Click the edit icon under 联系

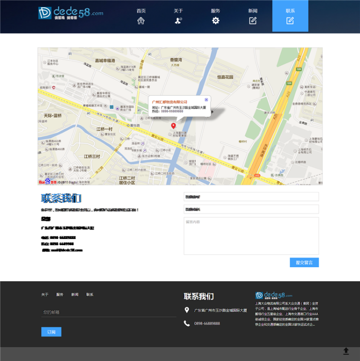[290, 21]
